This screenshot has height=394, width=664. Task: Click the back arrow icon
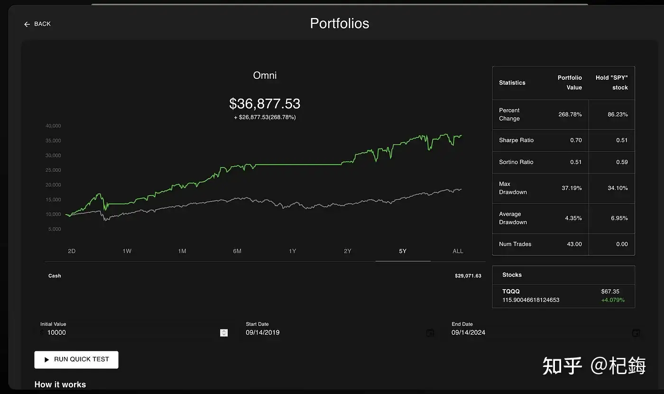click(27, 24)
